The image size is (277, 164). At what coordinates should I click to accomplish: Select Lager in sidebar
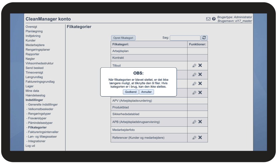coord(30,86)
